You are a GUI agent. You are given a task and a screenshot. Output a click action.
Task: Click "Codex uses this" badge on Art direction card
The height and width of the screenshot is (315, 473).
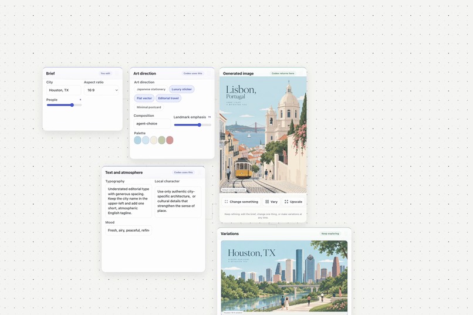(x=192, y=73)
